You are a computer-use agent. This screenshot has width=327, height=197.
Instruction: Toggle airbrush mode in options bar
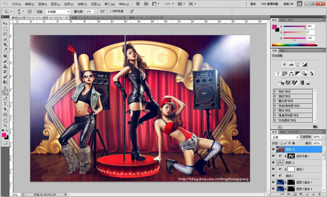(x=102, y=11)
